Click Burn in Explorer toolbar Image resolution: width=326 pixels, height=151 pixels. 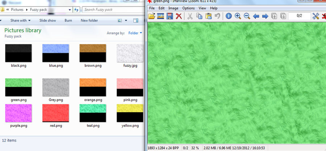click(68, 20)
